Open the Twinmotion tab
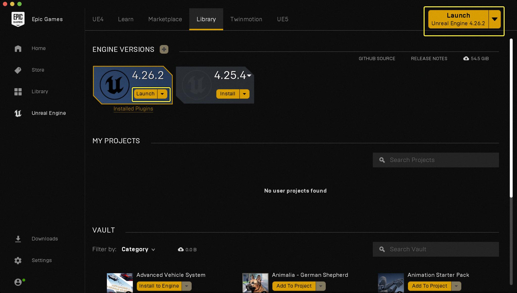Screen dimensions: 517x293 click(x=246, y=19)
